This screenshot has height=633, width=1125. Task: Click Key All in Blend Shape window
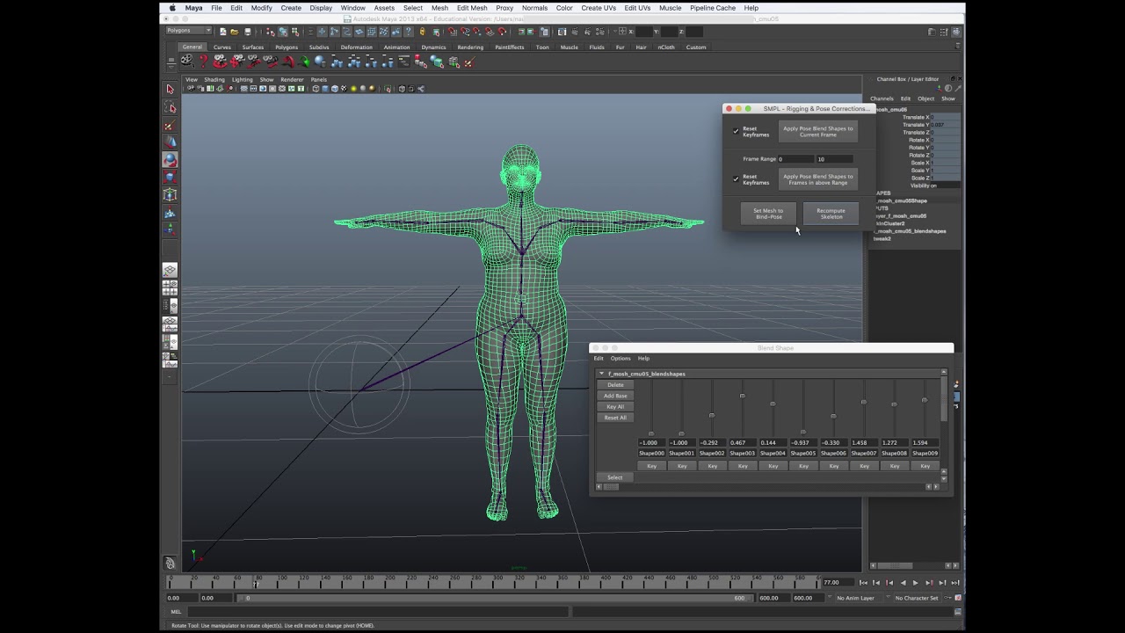[x=615, y=407]
